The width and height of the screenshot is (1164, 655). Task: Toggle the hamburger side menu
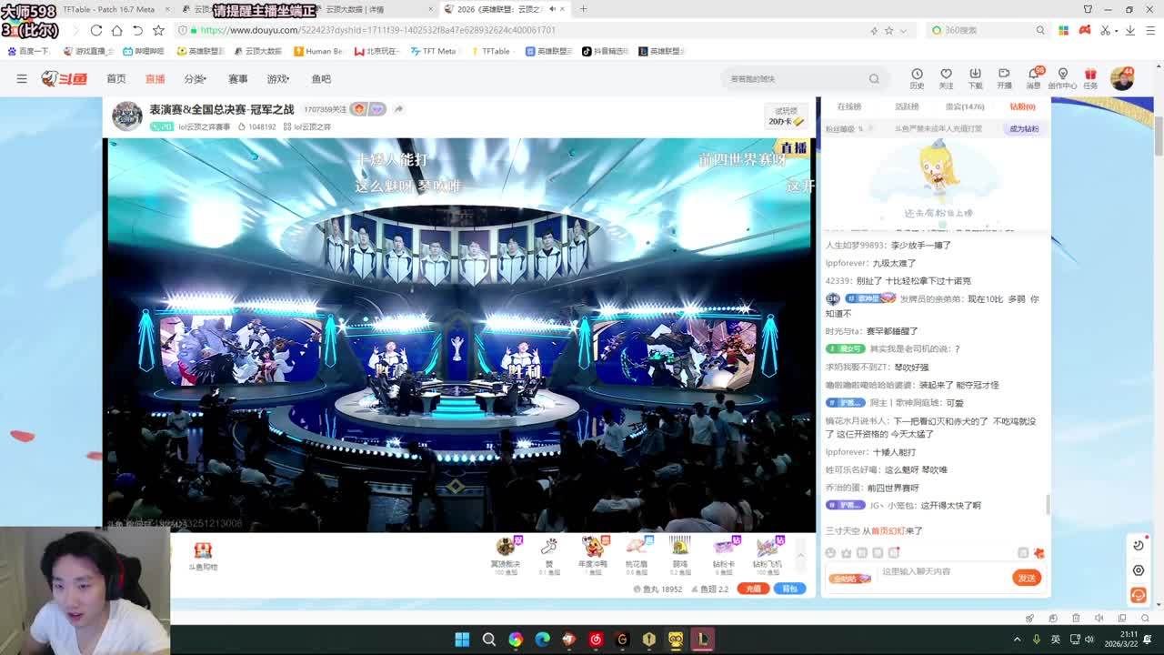point(22,79)
